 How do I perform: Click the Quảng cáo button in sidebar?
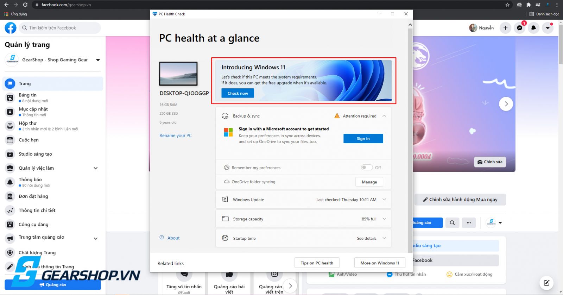click(x=53, y=285)
